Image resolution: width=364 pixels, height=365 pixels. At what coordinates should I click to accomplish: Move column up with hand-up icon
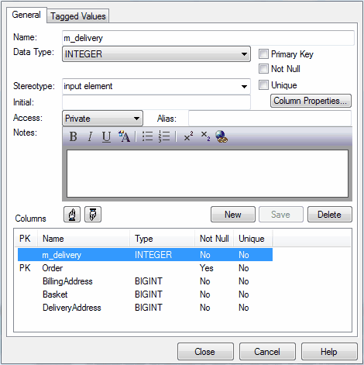click(x=72, y=215)
